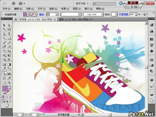Viewport: 156px width, 117px height.
Task: Select the Free Transform tool
Action: 9,55
